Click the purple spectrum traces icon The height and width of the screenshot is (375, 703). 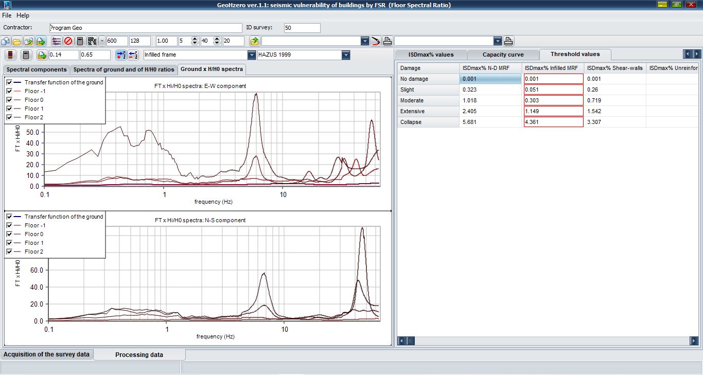click(x=57, y=41)
